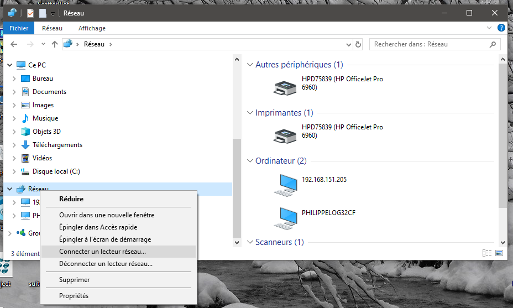Switch to the Affichage ribbon tab
Viewport: 513px width, 308px height.
[92, 28]
